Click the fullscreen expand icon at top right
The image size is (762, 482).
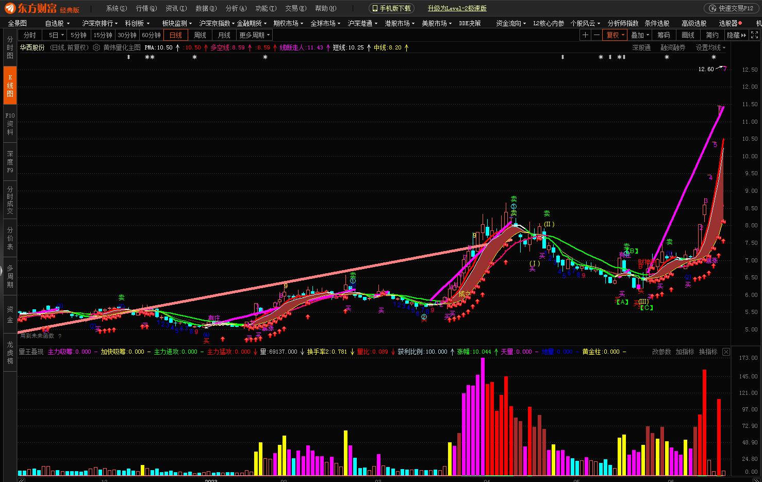755,35
